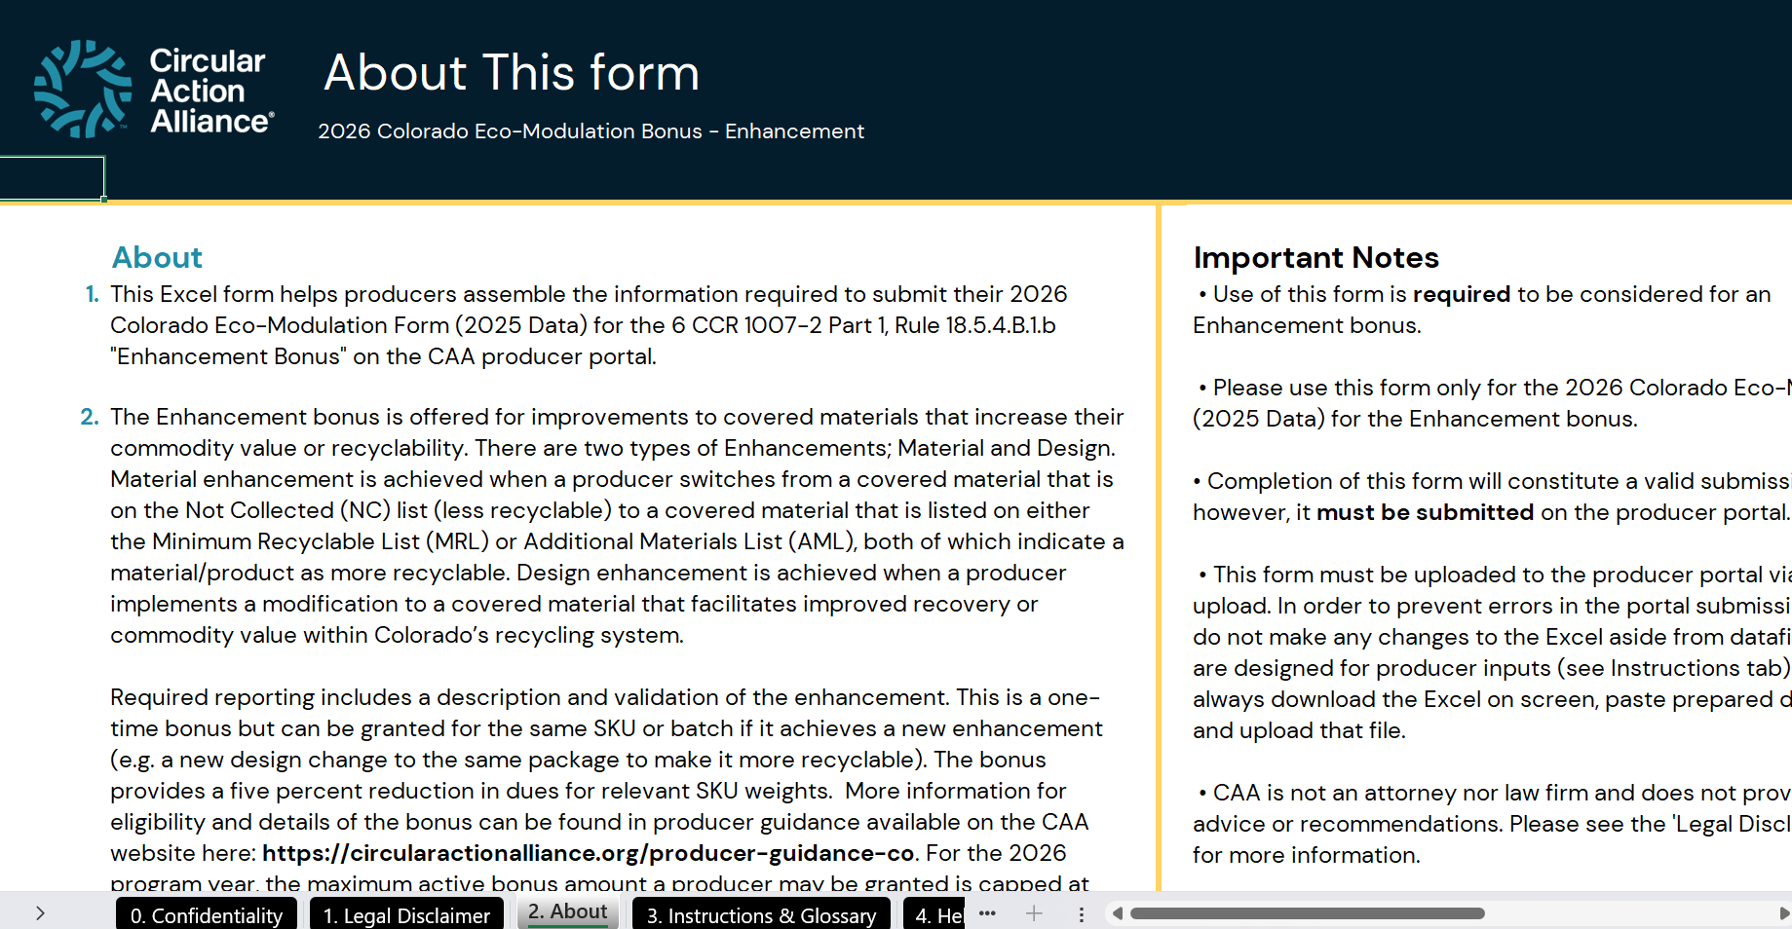Viewport: 1792px width, 929px height.
Task: Click the '2026 Colorado Eco-Modulation Bonus - Enhancement' subtitle
Action: tap(591, 131)
